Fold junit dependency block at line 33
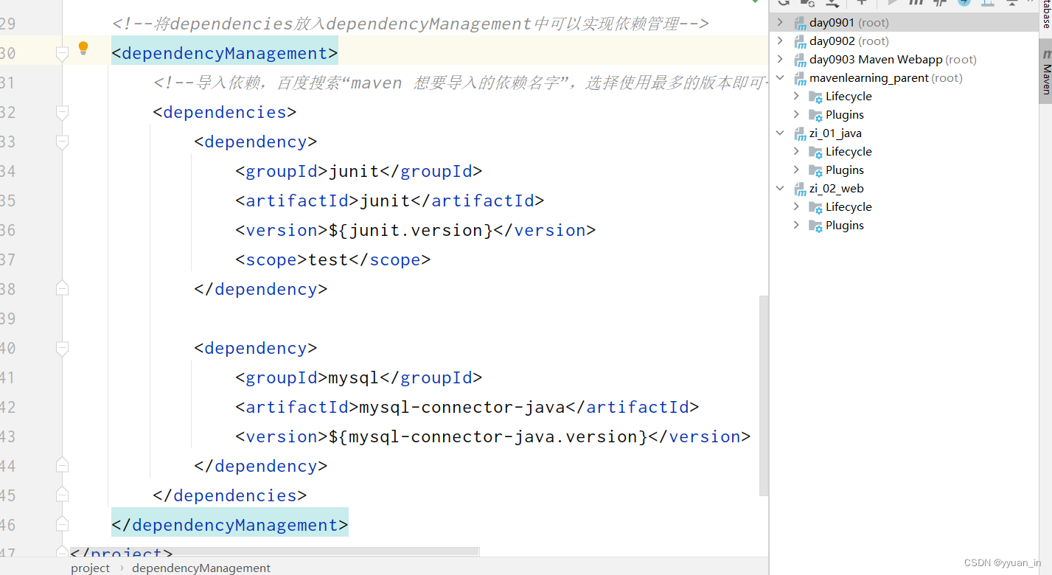Image resolution: width=1052 pixels, height=575 pixels. (x=62, y=142)
